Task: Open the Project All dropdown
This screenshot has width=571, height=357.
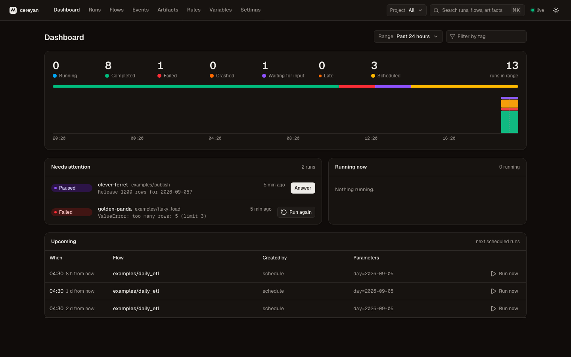Action: (x=406, y=10)
